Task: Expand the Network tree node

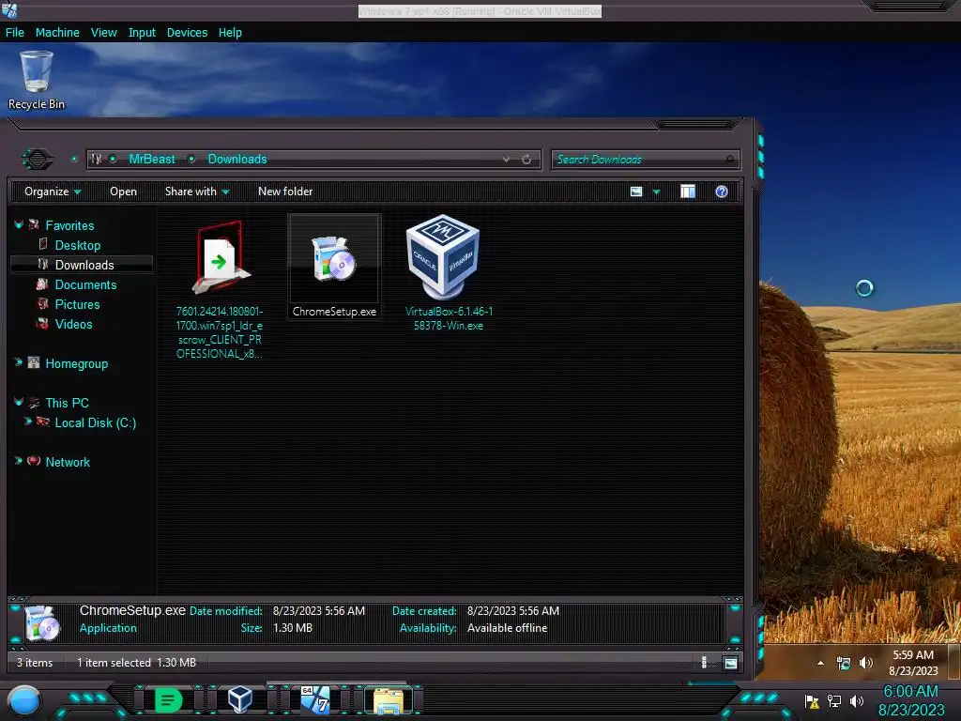Action: point(19,460)
